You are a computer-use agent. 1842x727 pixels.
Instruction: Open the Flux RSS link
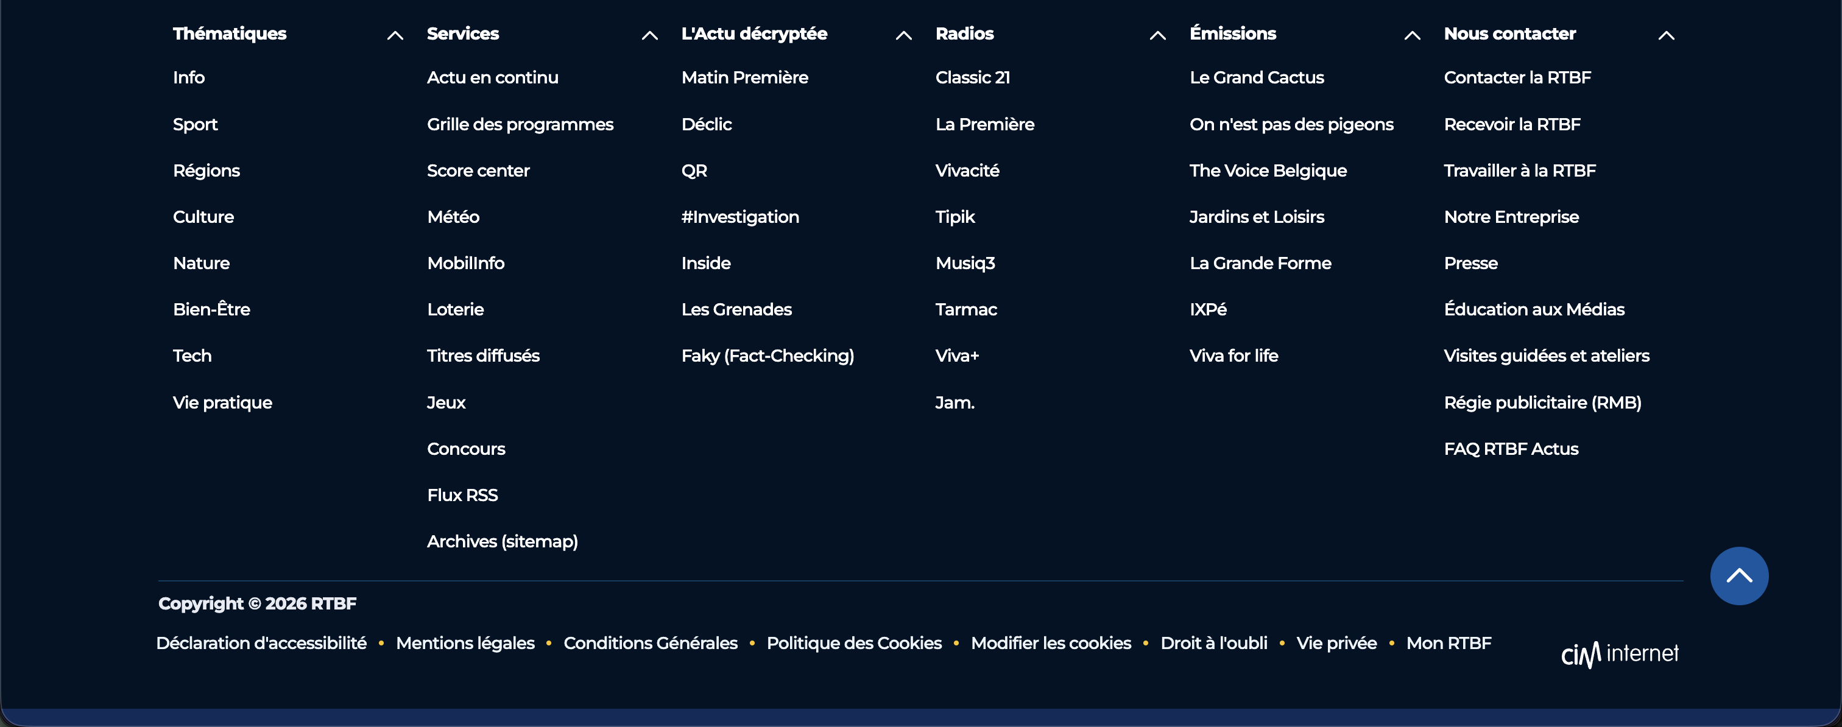(463, 494)
